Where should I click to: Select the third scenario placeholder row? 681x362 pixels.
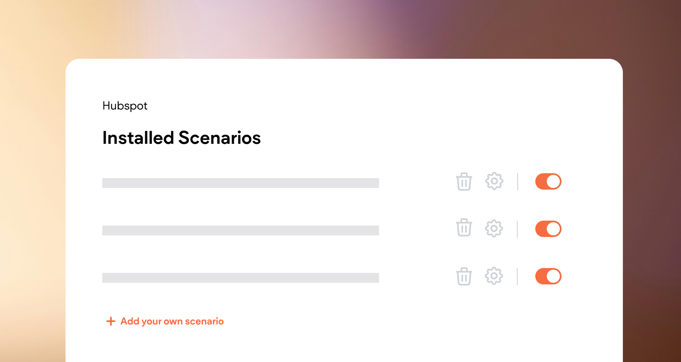pyautogui.click(x=240, y=278)
